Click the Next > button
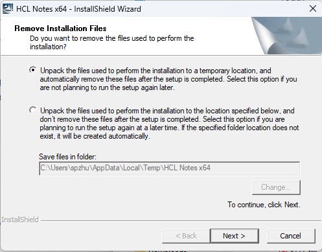322x252 pixels. [x=235, y=236]
